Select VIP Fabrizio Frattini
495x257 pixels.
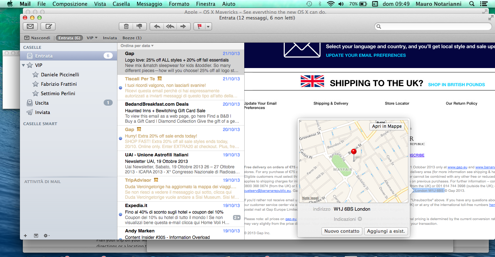pos(59,84)
